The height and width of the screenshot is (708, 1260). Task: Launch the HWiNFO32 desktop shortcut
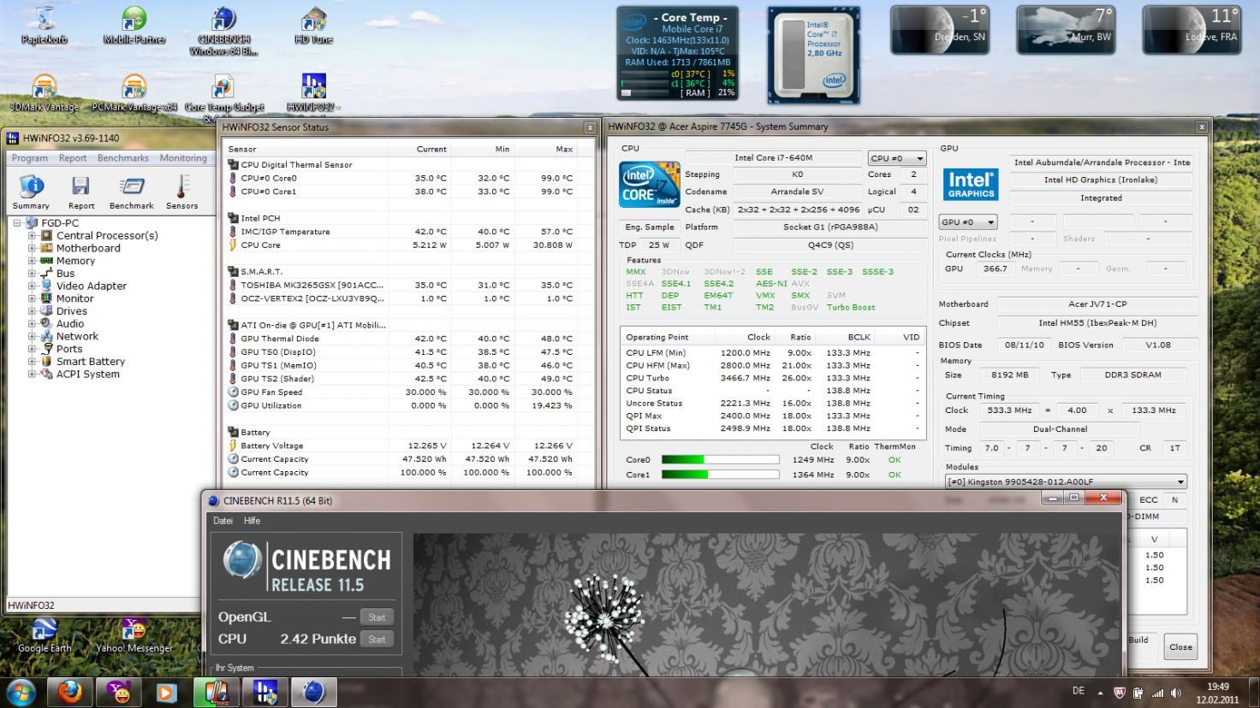pos(314,93)
